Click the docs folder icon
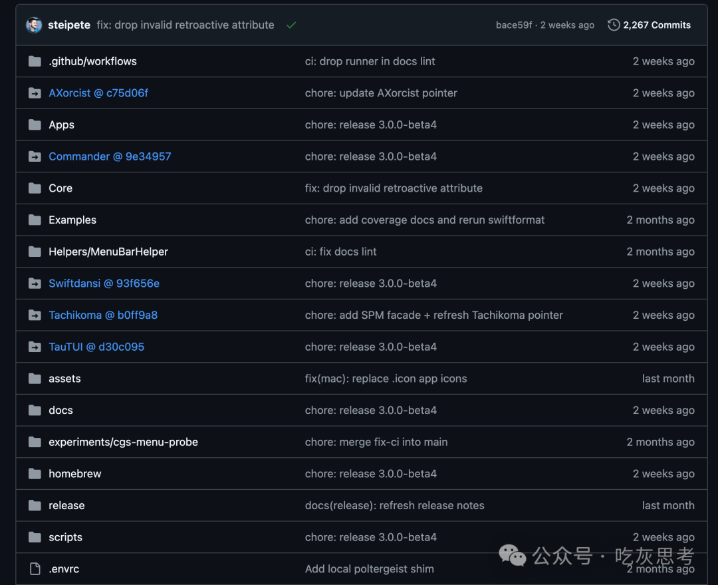 pos(35,411)
